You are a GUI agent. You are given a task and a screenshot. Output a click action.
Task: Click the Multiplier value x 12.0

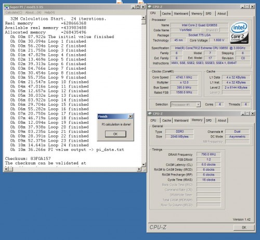click(x=184, y=82)
